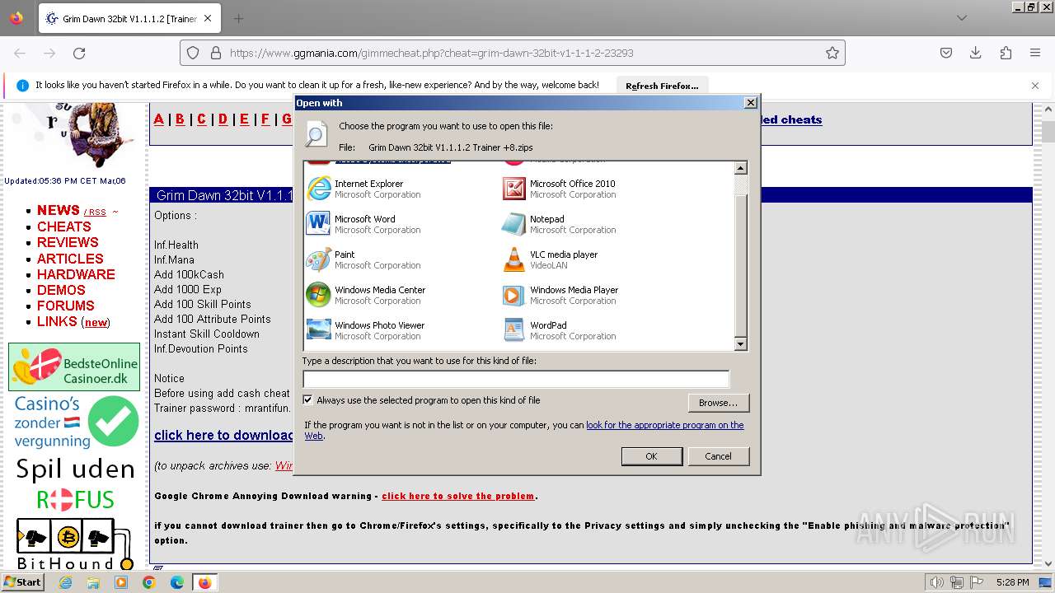Open Firefox Pocket save icon
This screenshot has width=1055, height=593.
click(x=946, y=53)
